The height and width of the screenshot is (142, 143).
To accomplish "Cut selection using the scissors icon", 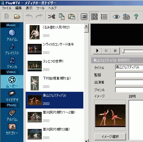I will click(x=52, y=17).
